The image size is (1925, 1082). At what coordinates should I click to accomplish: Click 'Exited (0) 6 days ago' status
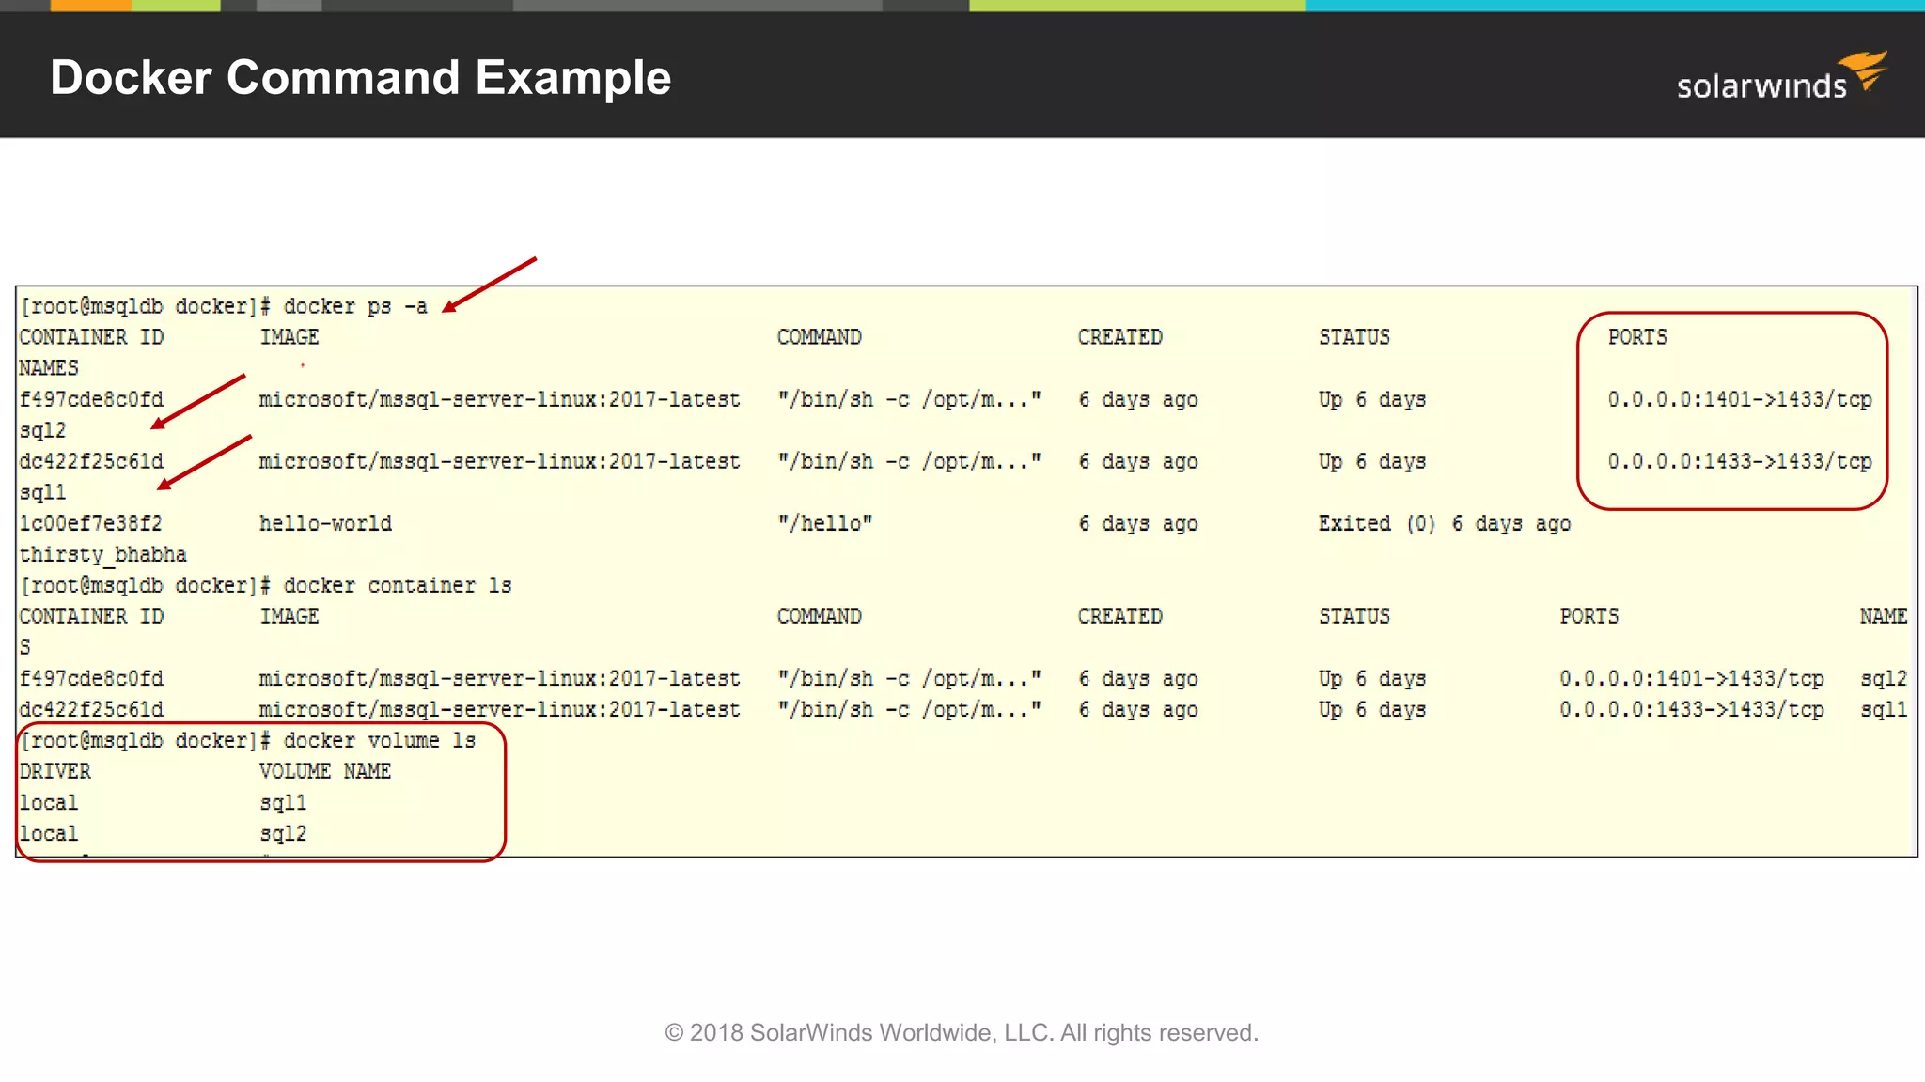[1445, 524]
